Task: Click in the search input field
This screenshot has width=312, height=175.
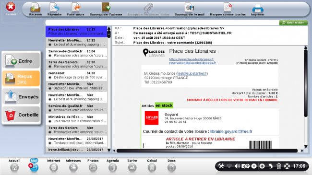Action: tap(162, 23)
